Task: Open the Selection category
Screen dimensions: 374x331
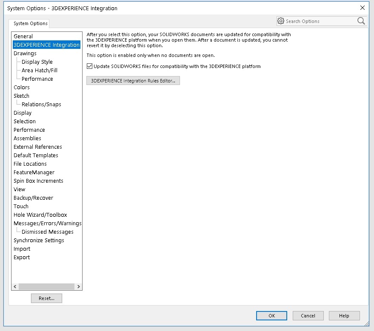Action: point(25,121)
